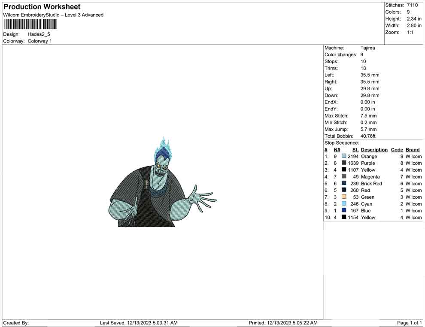425x327 pixels.
Task: Click the Magenta thread color swatch
Action: [344, 176]
